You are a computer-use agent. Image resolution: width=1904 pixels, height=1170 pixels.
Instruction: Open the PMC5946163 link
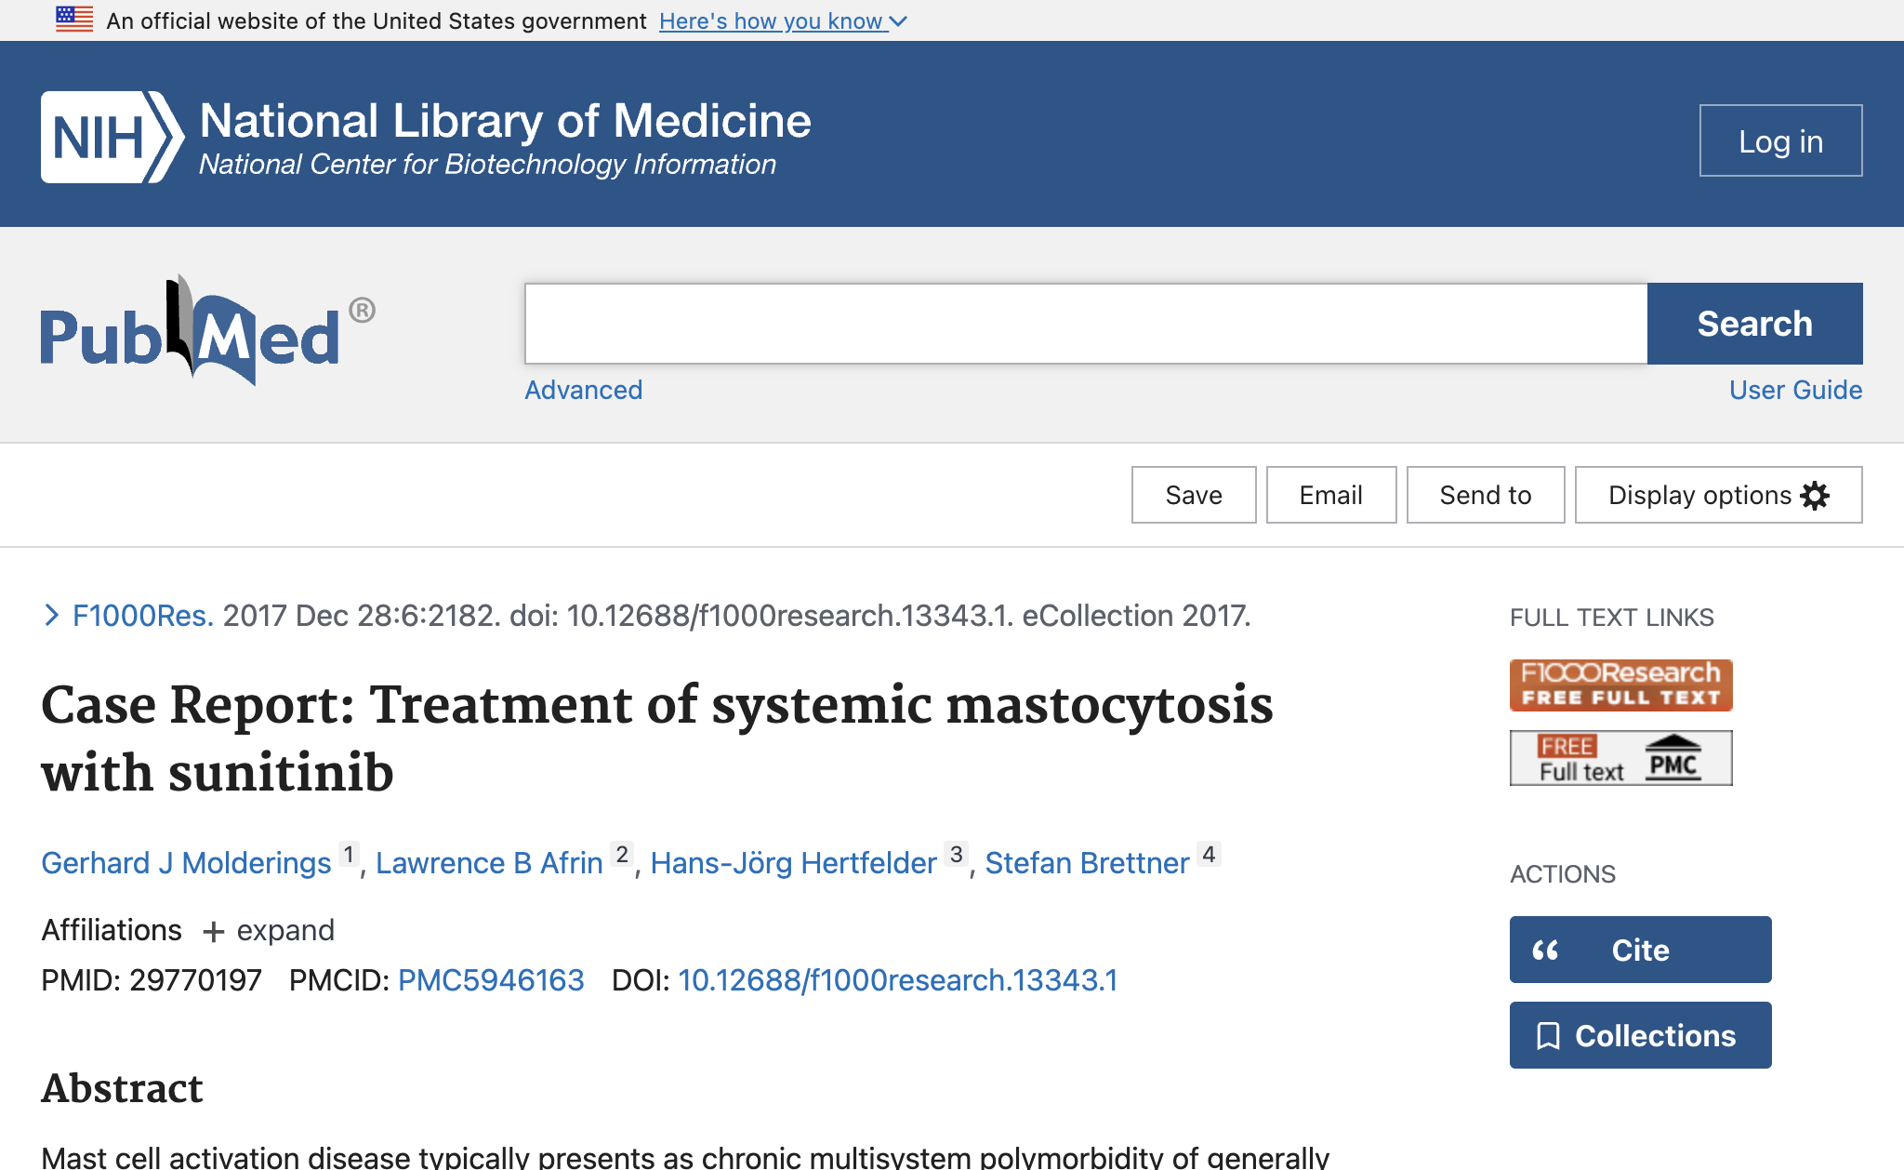(x=491, y=980)
